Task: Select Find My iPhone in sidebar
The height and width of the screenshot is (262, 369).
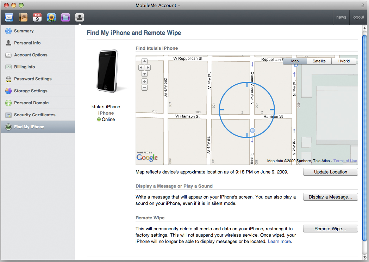Action: point(38,127)
